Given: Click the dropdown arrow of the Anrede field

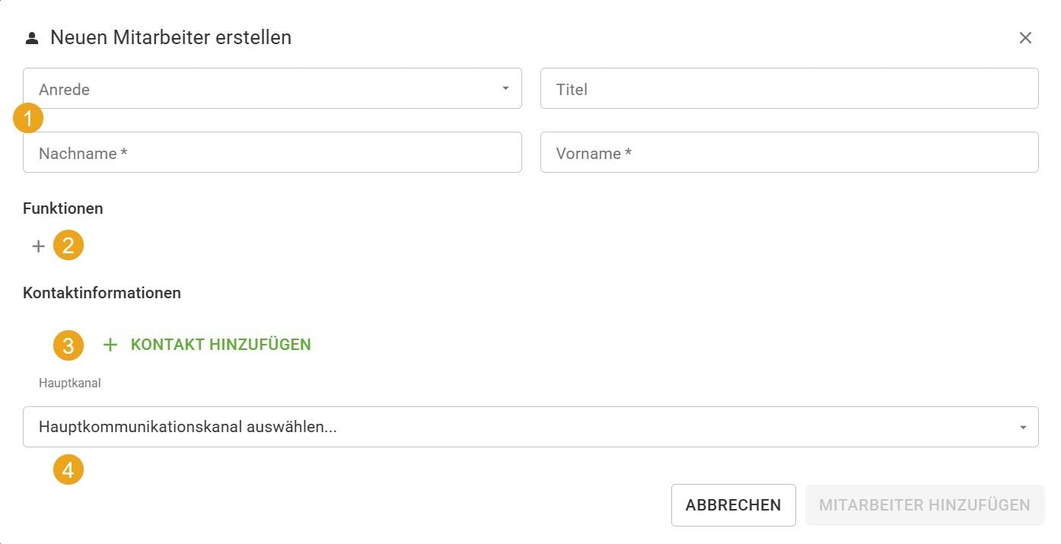Looking at the screenshot, I should pos(505,88).
